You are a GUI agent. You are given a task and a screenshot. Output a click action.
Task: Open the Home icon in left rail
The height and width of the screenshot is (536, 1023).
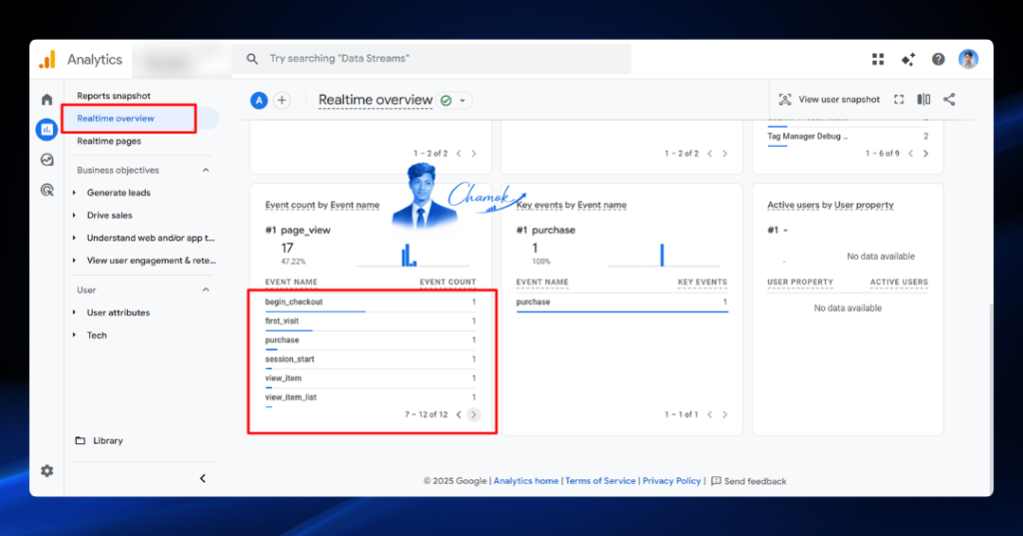46,99
